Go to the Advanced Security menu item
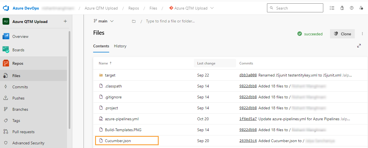 point(28,143)
